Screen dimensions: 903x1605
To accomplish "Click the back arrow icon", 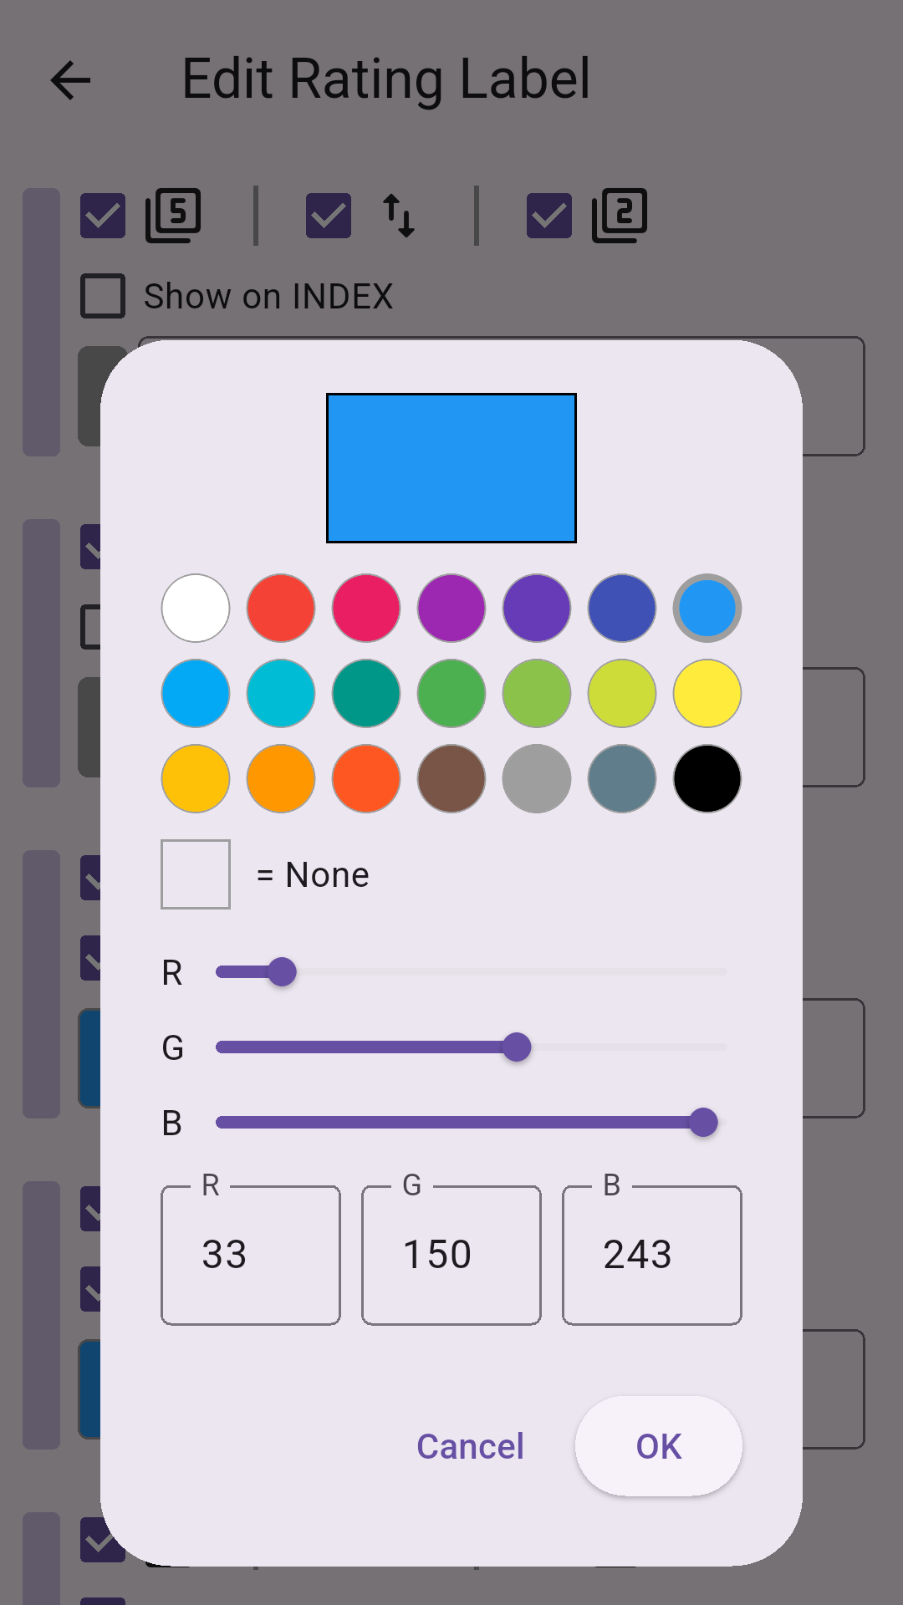I will coord(70,80).
